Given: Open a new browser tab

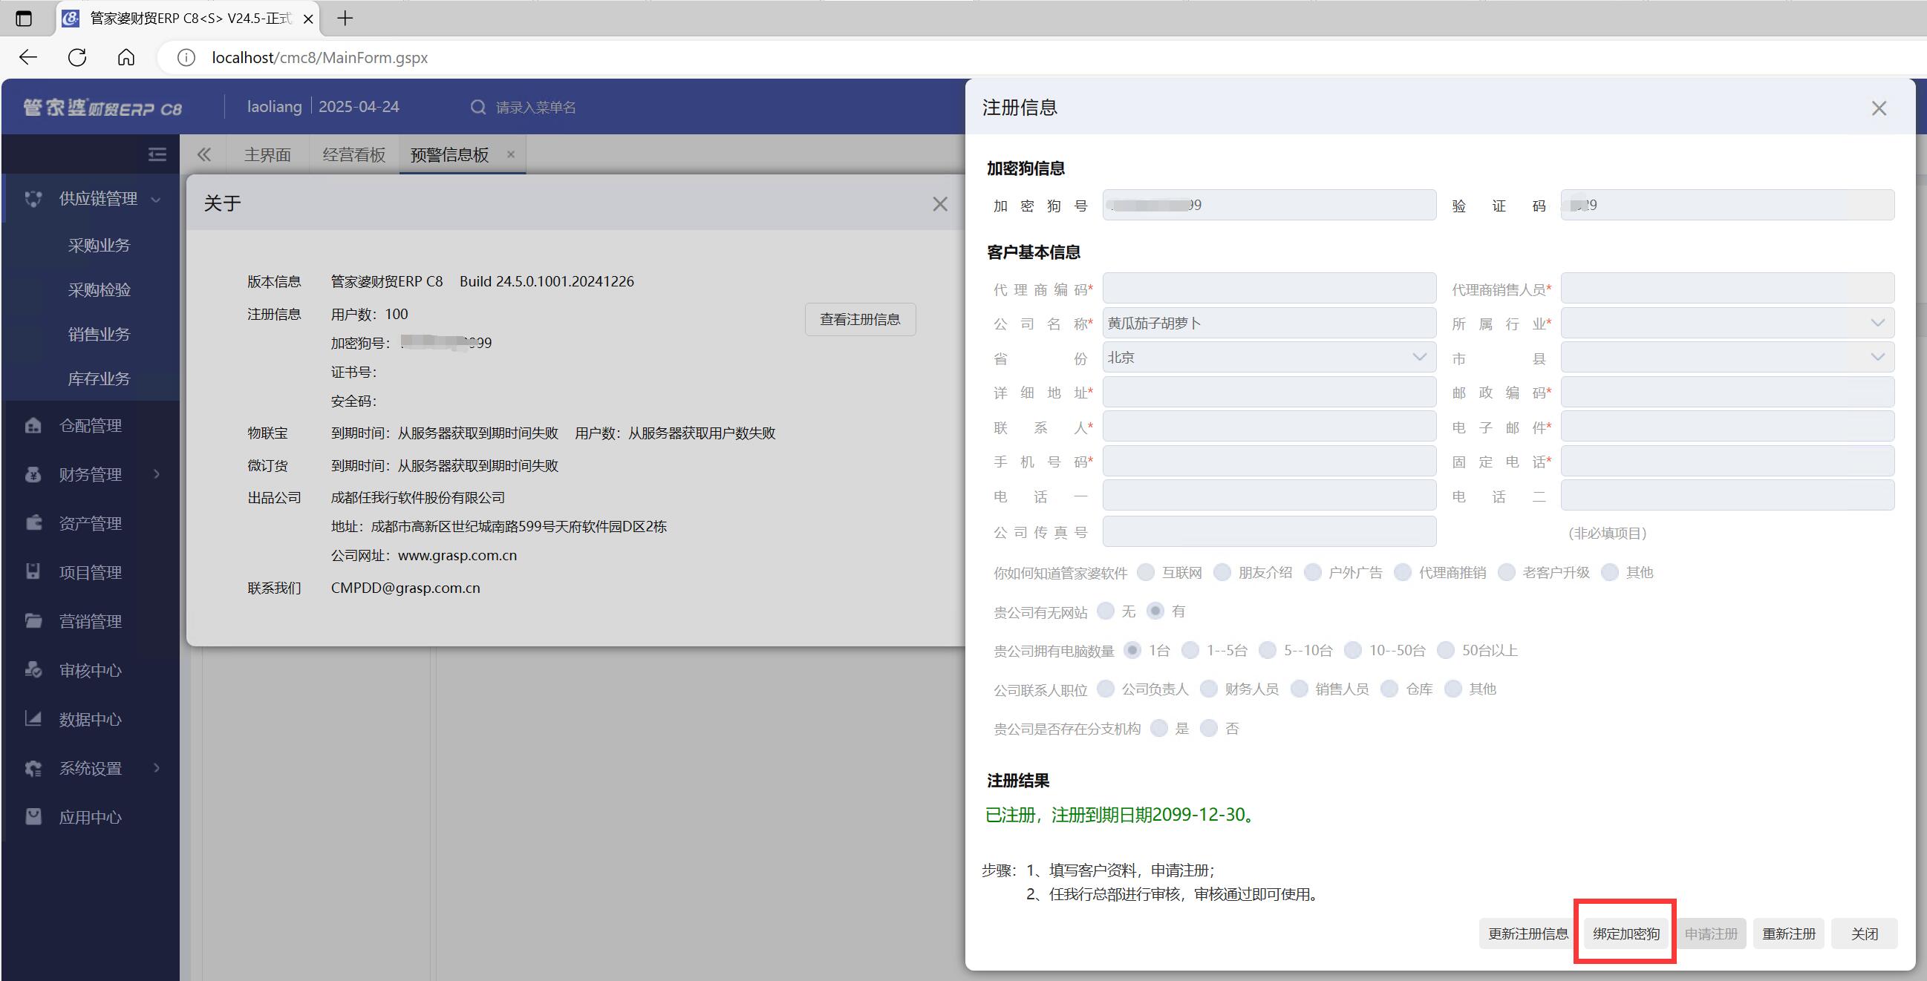Looking at the screenshot, I should click(x=345, y=19).
